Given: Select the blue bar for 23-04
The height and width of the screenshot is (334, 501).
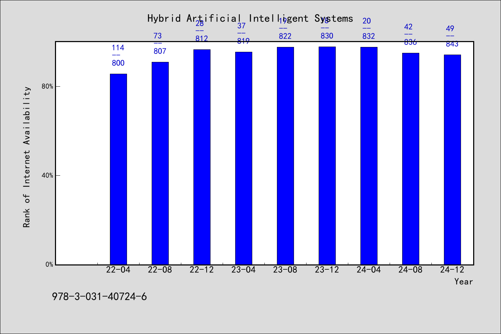Looking at the screenshot, I should [x=244, y=158].
